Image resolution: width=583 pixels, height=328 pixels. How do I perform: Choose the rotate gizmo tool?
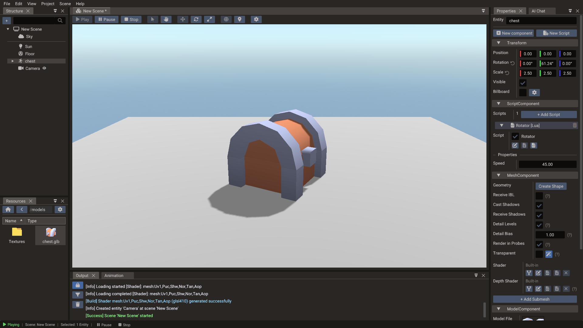click(196, 19)
